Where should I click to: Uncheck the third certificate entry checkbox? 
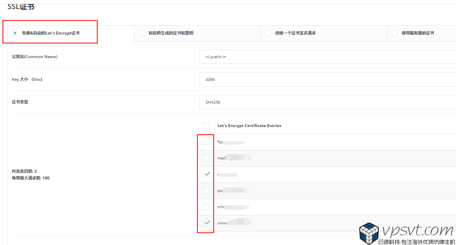[206, 174]
